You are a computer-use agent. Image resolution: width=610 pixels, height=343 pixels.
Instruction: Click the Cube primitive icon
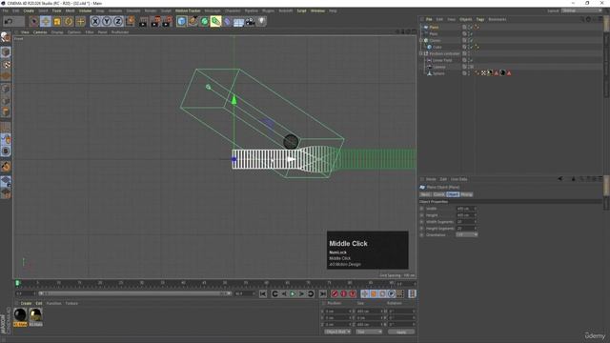[181, 21]
